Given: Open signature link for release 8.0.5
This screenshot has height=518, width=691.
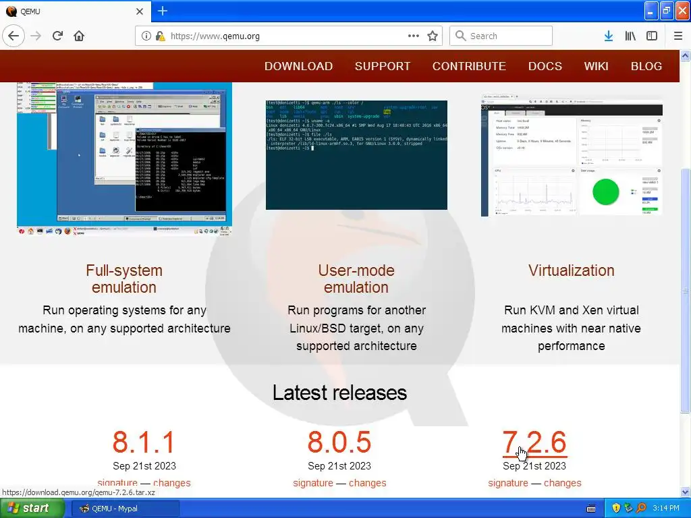Looking at the screenshot, I should tap(313, 483).
